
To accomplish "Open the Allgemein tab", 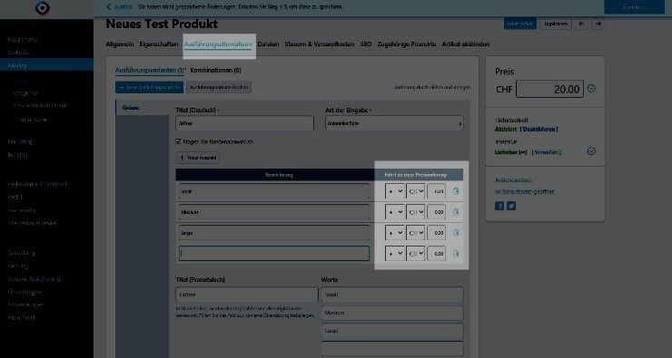I will click(x=120, y=44).
